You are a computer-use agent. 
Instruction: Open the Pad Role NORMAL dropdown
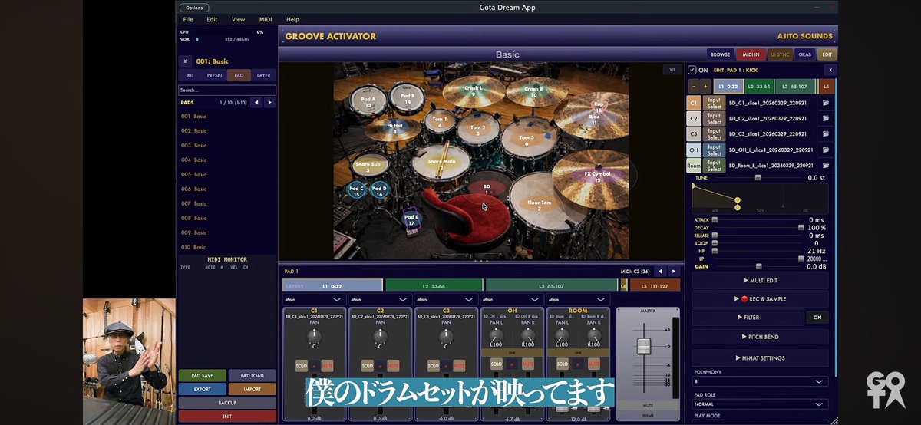pos(760,404)
